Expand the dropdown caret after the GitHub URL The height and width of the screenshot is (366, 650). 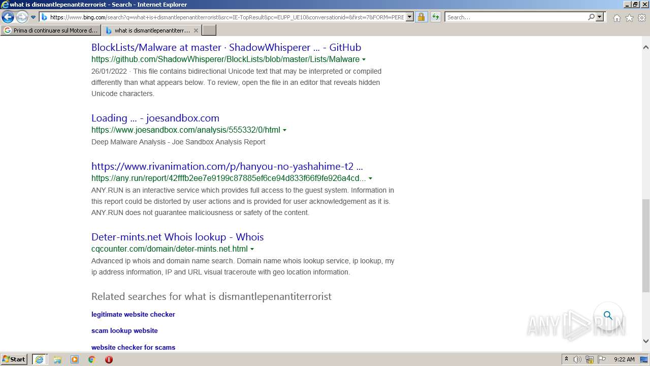[364, 60]
